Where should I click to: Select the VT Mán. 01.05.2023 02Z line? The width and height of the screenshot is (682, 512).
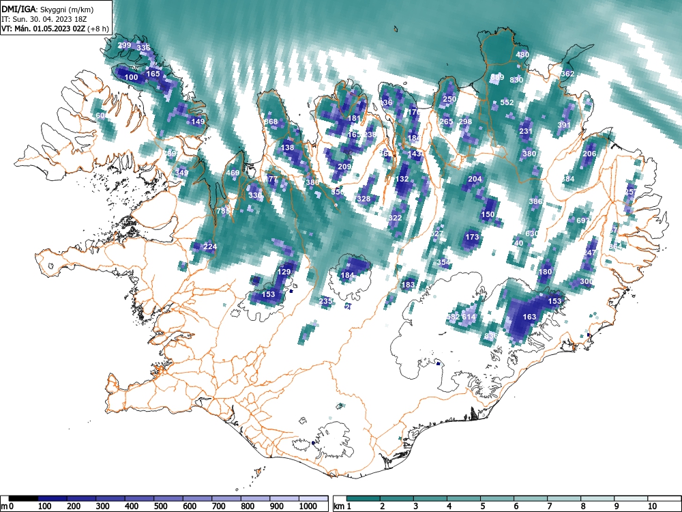click(x=55, y=29)
